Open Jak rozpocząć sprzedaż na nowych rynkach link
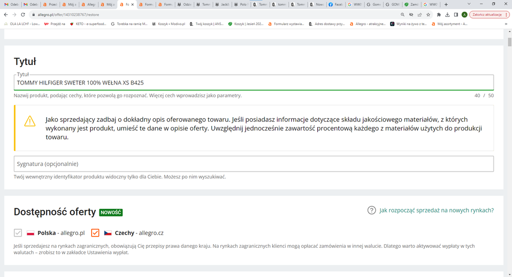512x277 pixels. pos(437,210)
